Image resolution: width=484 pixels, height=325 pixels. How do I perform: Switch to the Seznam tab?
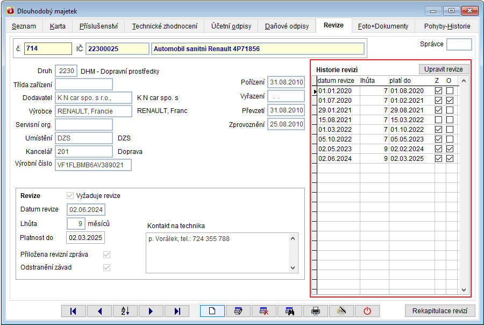tap(24, 26)
